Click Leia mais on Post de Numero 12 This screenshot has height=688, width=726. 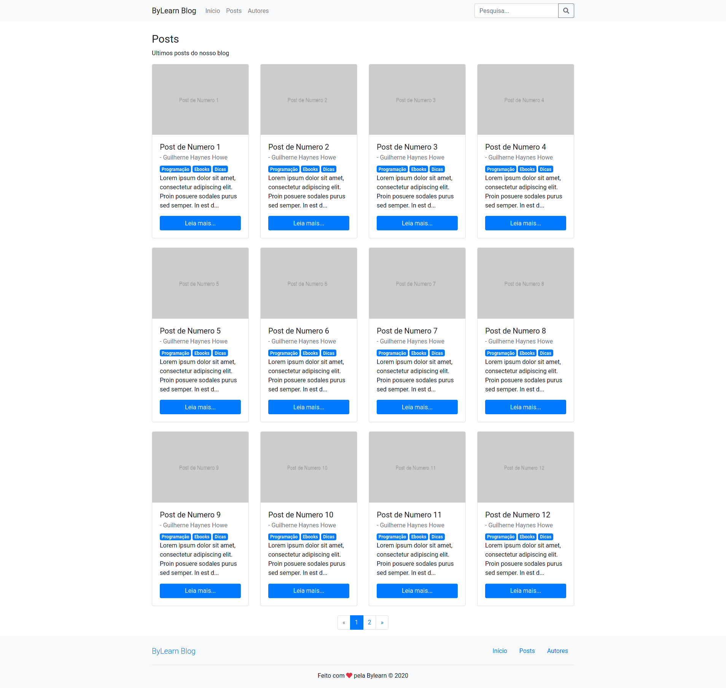click(x=525, y=591)
